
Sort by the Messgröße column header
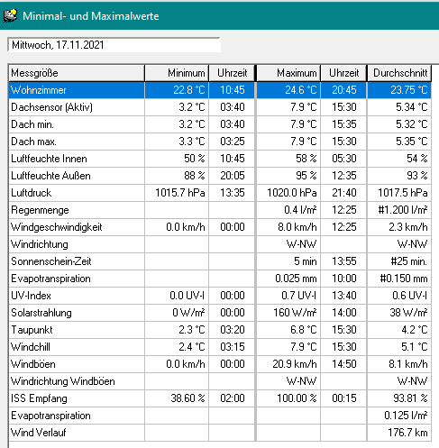click(77, 73)
